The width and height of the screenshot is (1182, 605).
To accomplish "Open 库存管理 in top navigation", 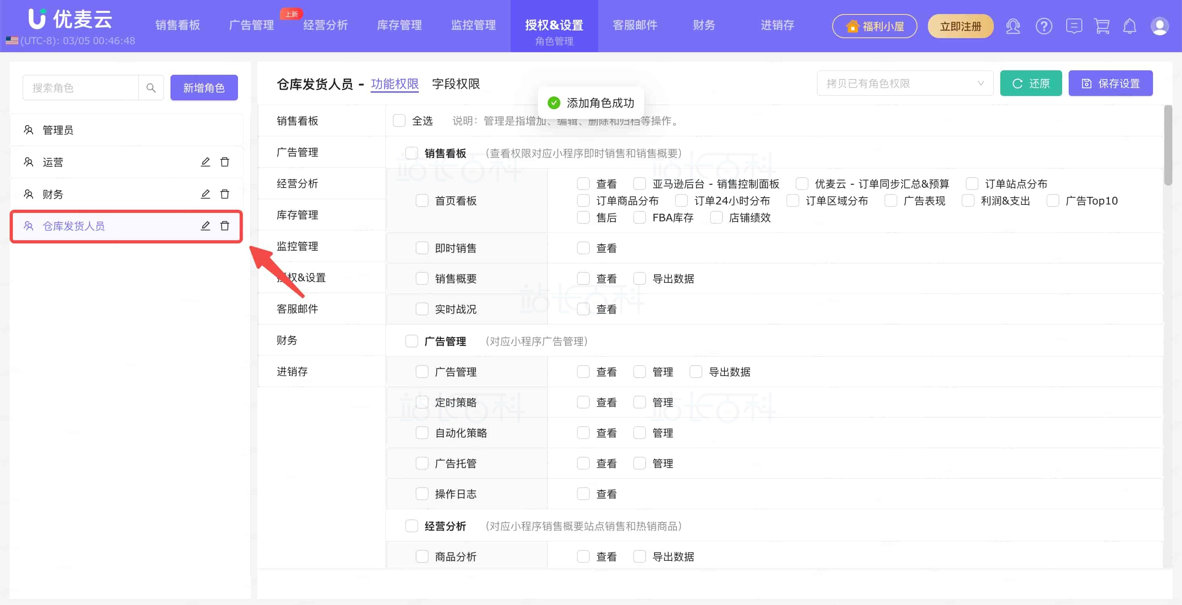I will click(x=399, y=25).
